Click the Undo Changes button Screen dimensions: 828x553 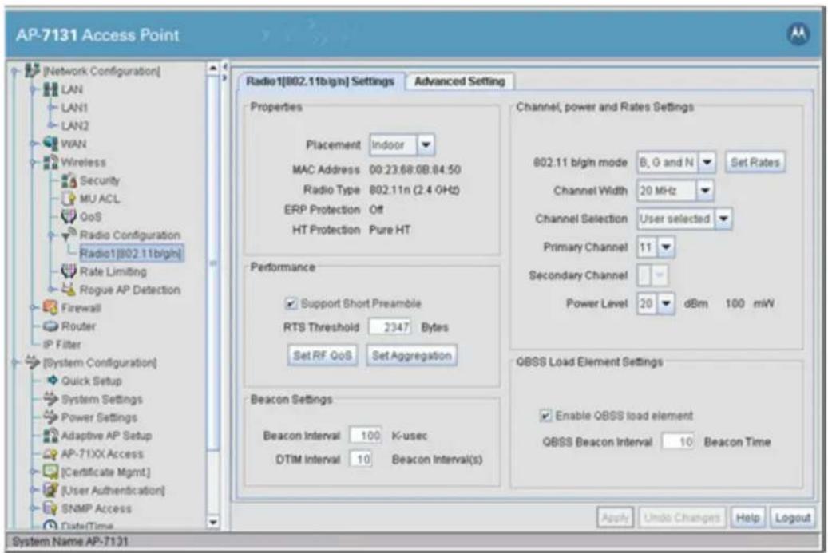(x=682, y=518)
